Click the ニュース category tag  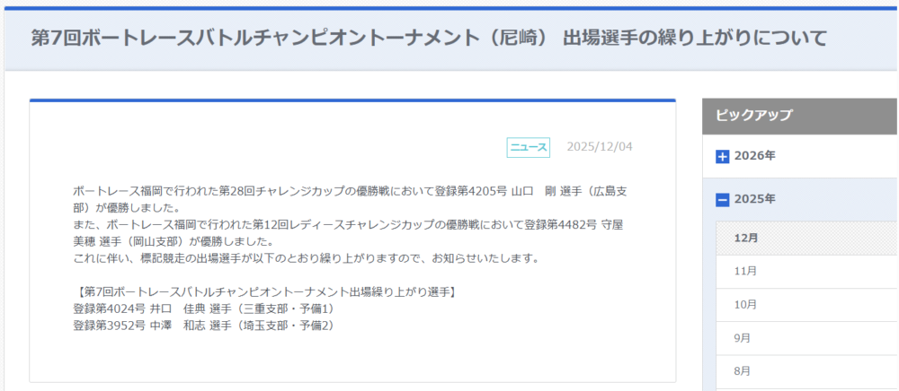click(x=529, y=147)
